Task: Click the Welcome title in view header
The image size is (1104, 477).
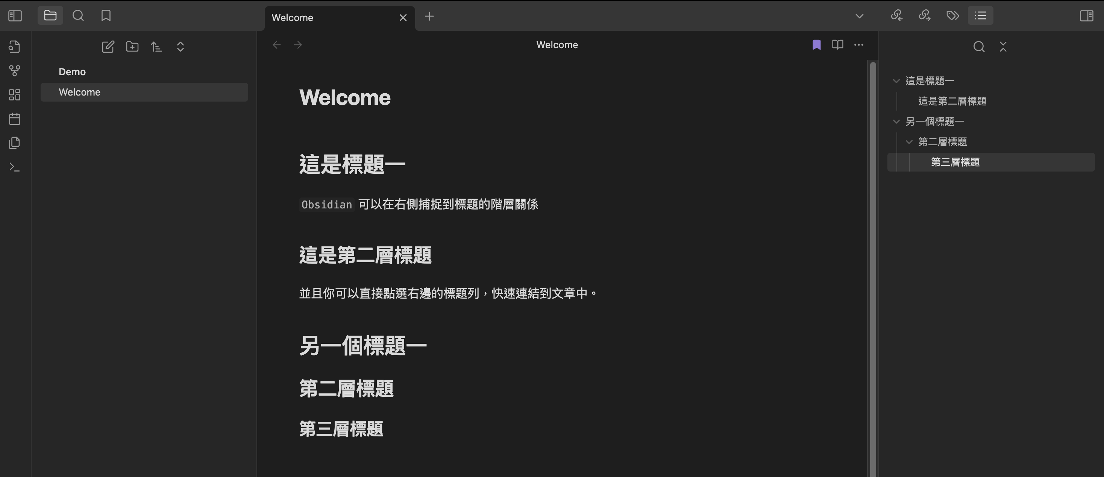Action: [557, 44]
